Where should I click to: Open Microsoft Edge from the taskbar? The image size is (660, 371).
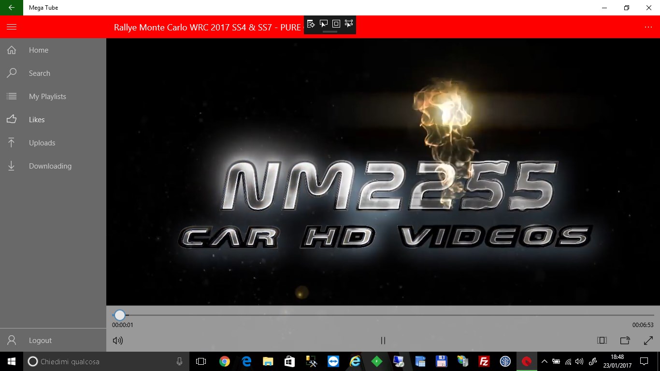tap(246, 361)
